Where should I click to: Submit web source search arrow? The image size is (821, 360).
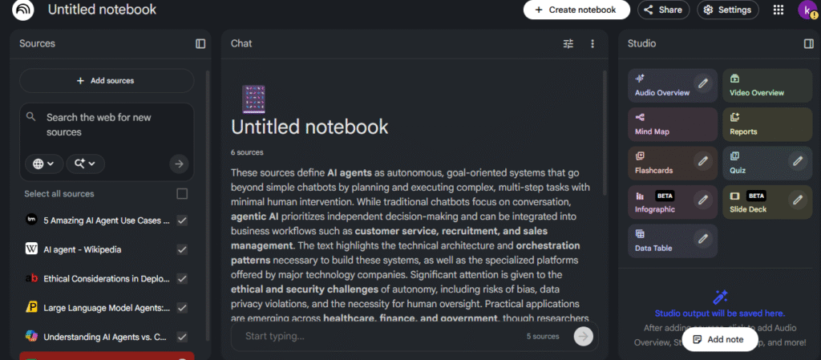(x=179, y=164)
